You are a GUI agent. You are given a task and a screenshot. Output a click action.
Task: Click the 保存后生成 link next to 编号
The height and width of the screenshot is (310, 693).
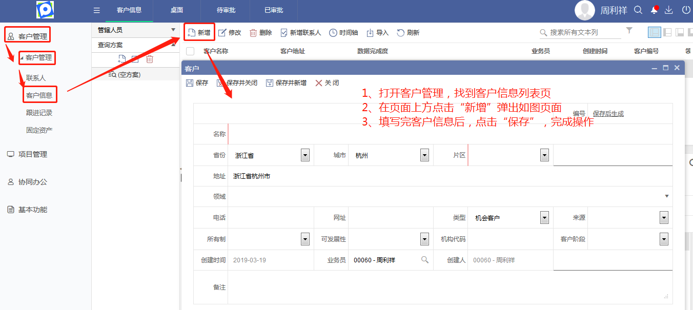pos(607,113)
